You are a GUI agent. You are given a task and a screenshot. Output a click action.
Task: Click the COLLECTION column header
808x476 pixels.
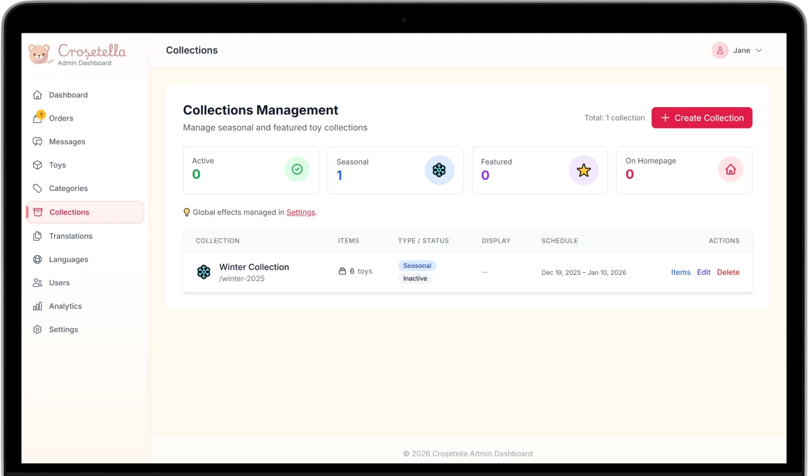tap(218, 241)
